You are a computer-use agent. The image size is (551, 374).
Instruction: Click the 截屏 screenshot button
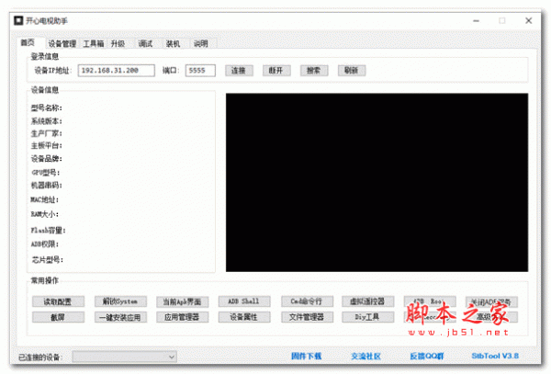click(58, 317)
